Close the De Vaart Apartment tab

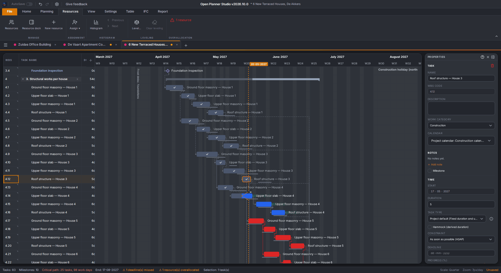click(x=116, y=45)
